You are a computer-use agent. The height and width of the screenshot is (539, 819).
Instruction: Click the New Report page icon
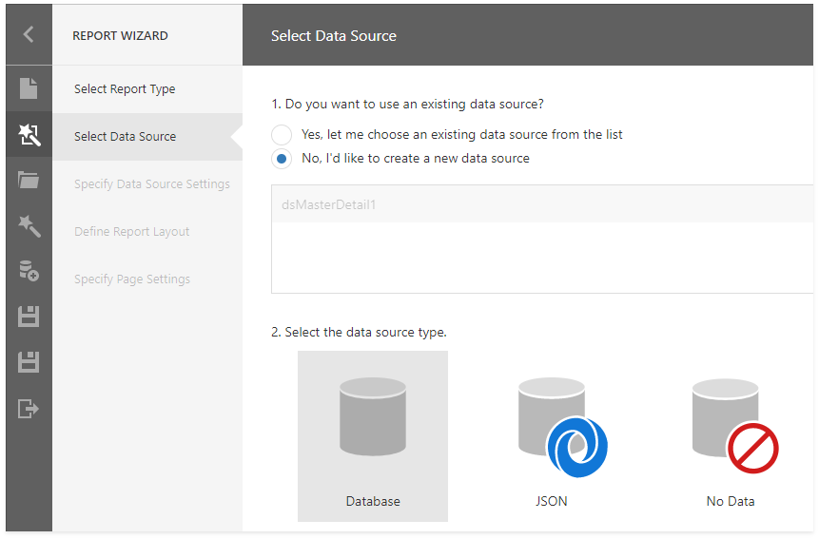29,88
